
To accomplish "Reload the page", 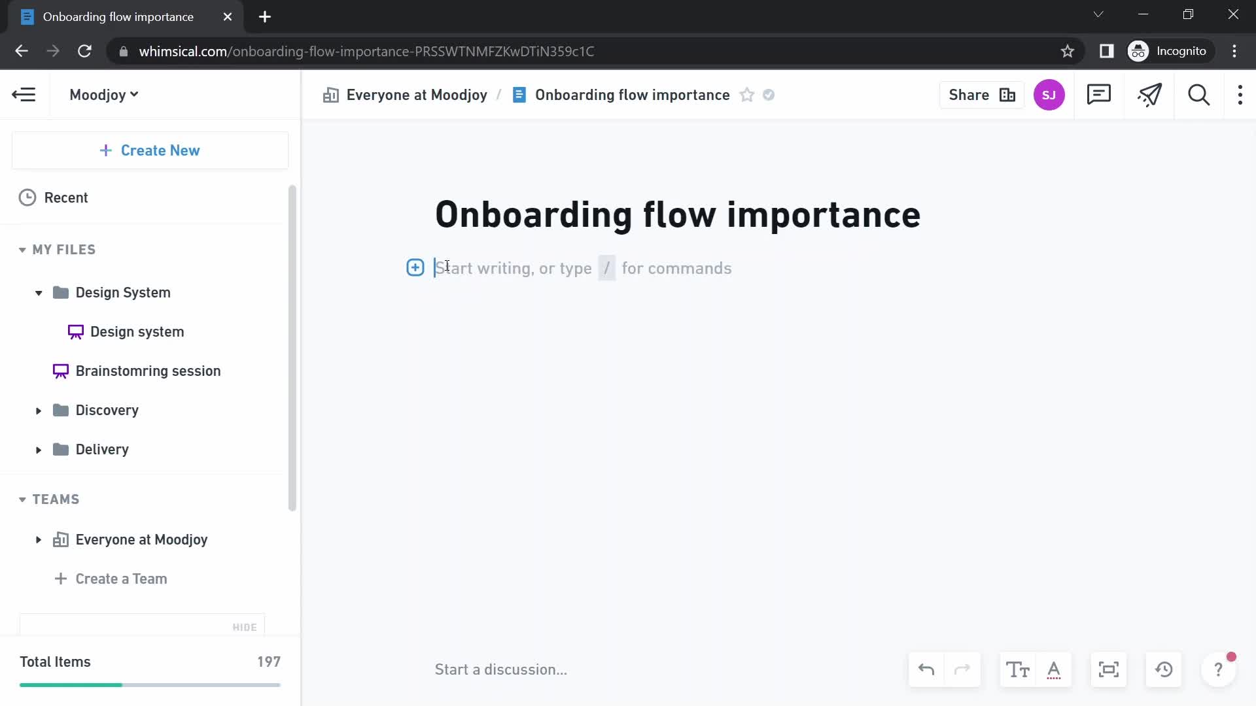I will [84, 51].
